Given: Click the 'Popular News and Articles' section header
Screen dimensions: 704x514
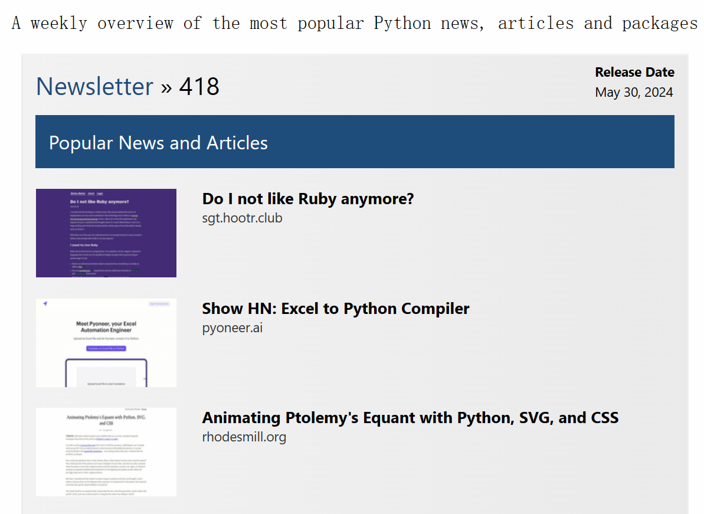Looking at the screenshot, I should [x=158, y=143].
